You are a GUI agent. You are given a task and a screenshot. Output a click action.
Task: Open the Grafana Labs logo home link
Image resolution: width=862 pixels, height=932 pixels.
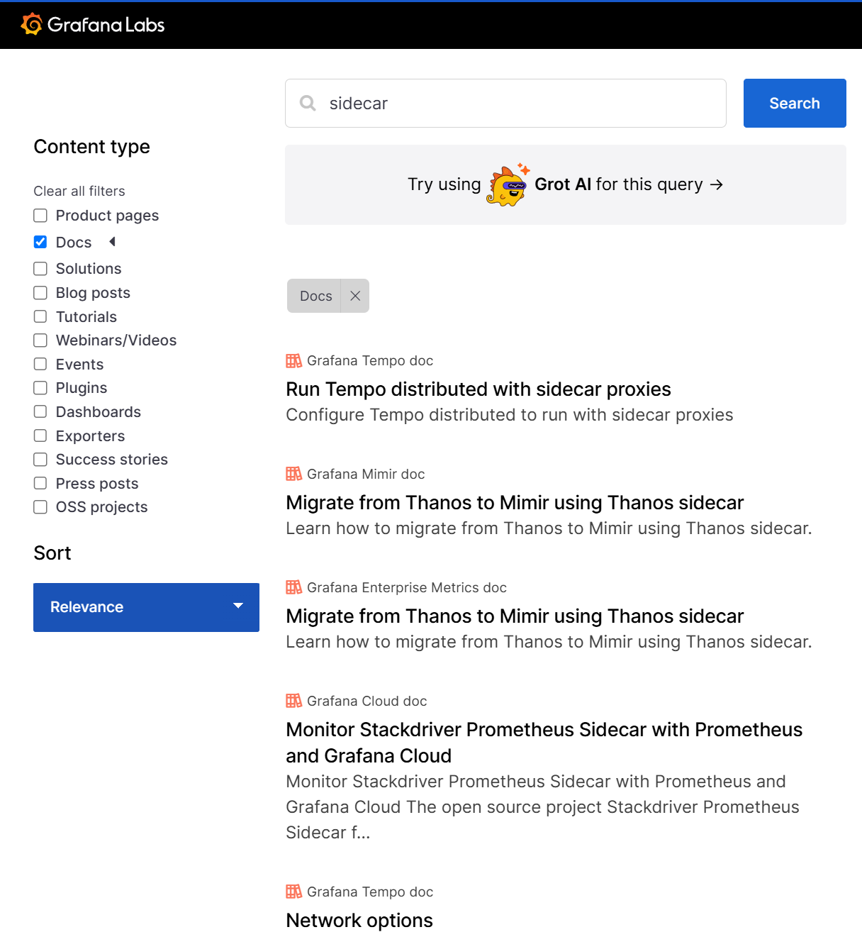point(93,25)
